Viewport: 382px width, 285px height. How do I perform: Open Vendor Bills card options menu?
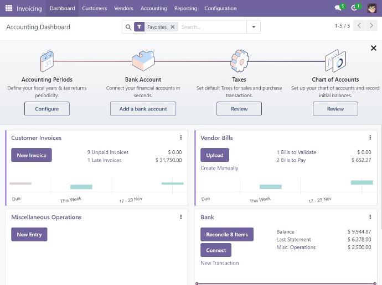click(x=370, y=138)
